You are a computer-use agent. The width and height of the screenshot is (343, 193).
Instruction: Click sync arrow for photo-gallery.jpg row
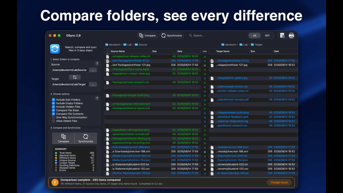pos(205,78)
